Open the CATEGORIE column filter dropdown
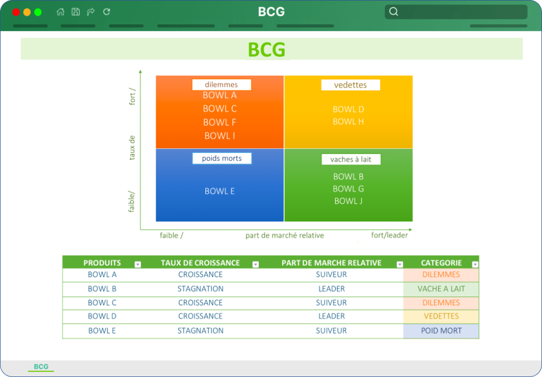Viewport: 542px width, 377px height. tap(475, 264)
